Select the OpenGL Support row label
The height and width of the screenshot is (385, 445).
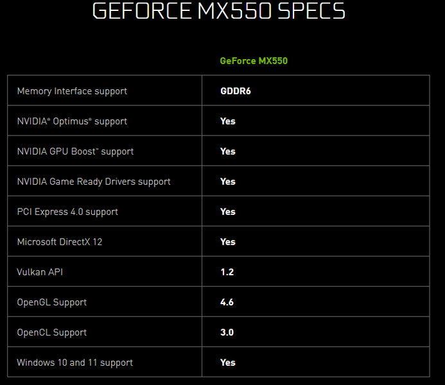52,302
